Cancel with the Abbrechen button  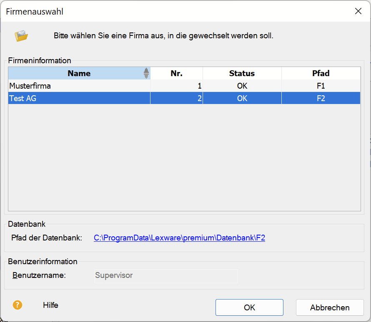click(329, 307)
